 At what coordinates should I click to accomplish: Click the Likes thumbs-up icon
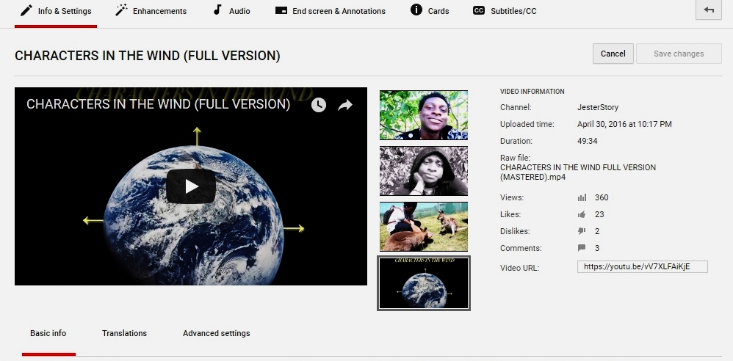click(582, 214)
